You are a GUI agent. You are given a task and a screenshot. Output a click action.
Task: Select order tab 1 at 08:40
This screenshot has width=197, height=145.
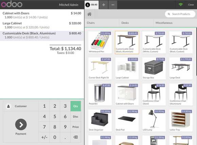pos(91,5)
